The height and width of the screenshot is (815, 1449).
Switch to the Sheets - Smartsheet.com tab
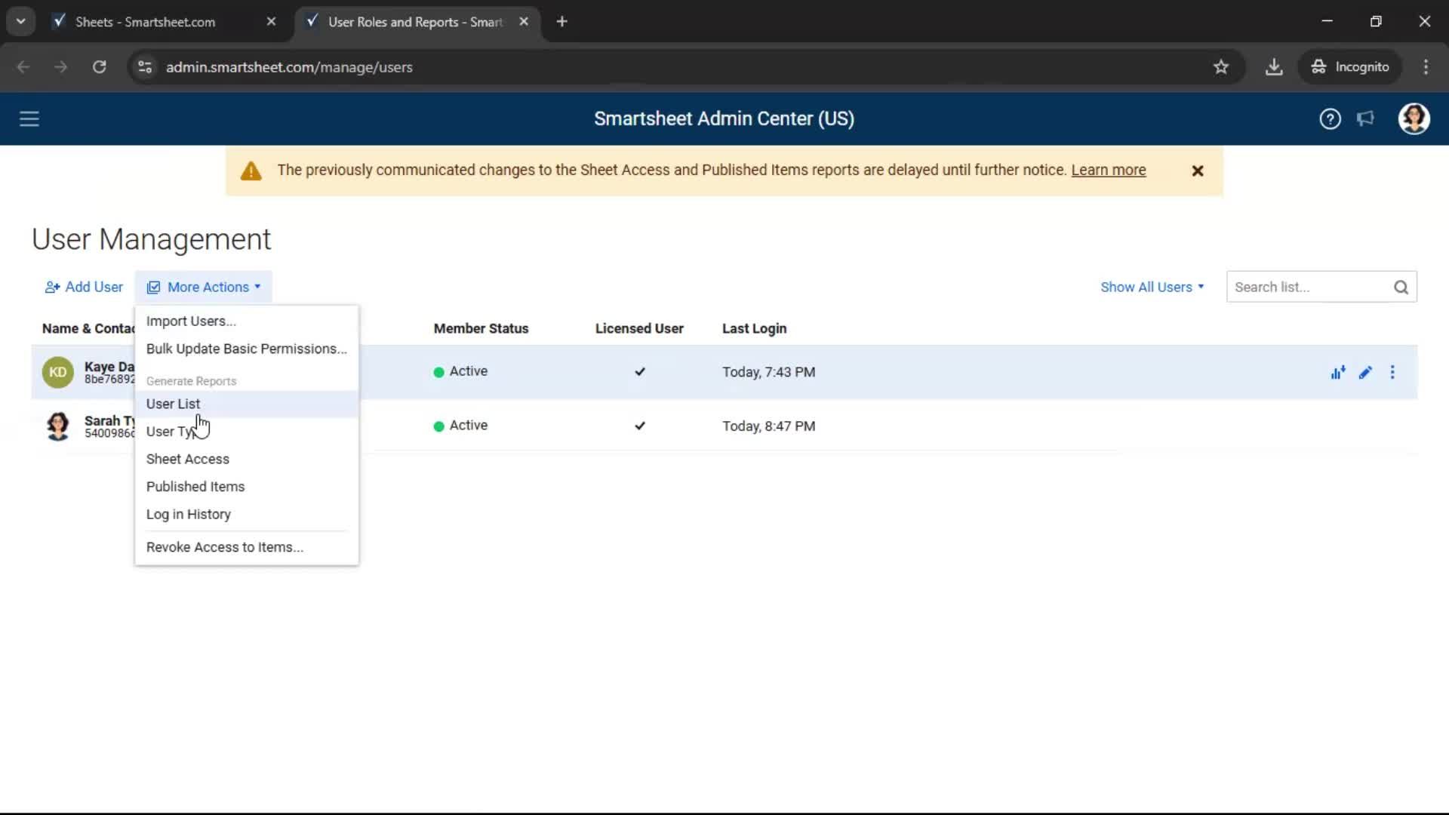(145, 22)
